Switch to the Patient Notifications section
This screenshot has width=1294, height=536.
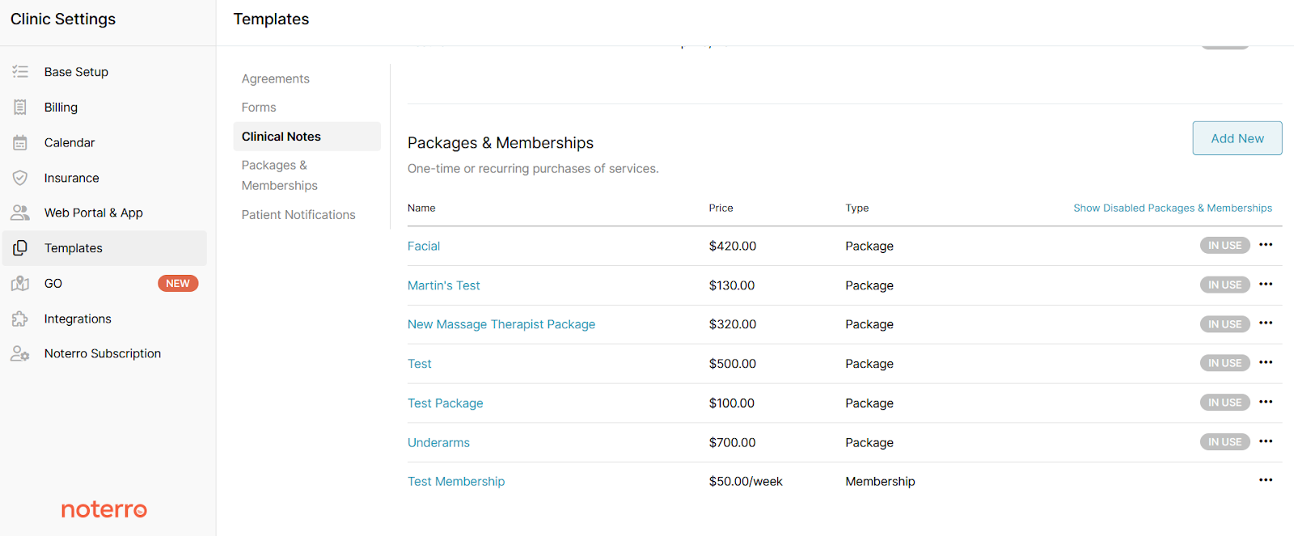point(298,214)
